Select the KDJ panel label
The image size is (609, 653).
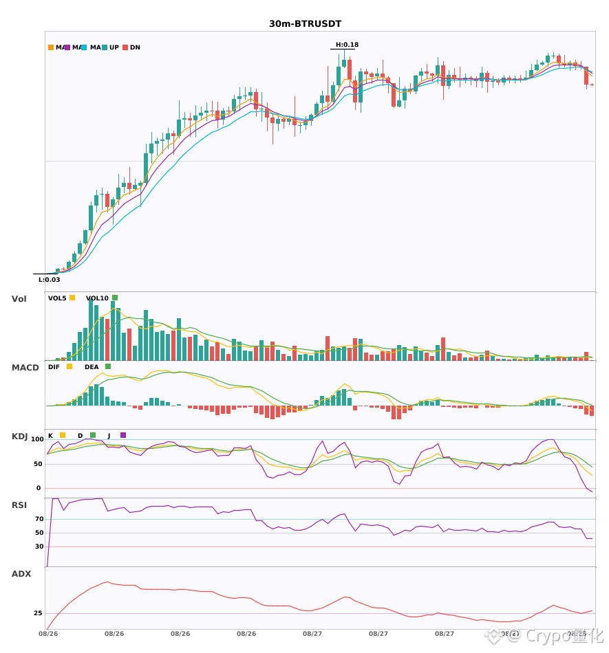(x=19, y=436)
